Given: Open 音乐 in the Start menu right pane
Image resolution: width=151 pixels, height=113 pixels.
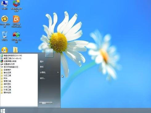Looking at the screenshot, I should 42,67.
